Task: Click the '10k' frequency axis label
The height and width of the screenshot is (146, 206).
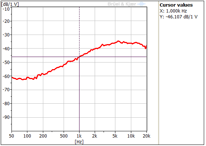Action: [x=131, y=136]
